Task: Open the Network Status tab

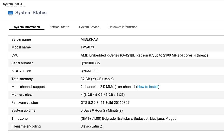Action: (x=59, y=27)
